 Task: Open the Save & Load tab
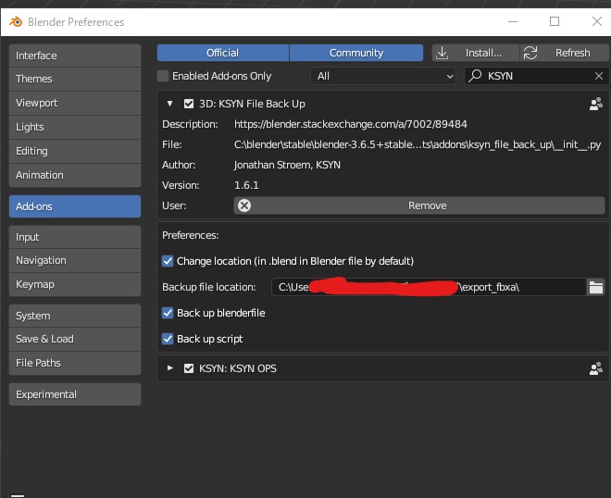coord(75,339)
